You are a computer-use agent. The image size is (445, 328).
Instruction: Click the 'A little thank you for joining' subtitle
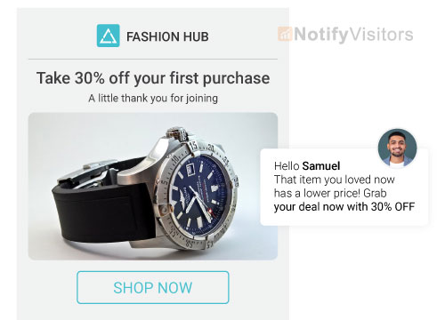[153, 99]
